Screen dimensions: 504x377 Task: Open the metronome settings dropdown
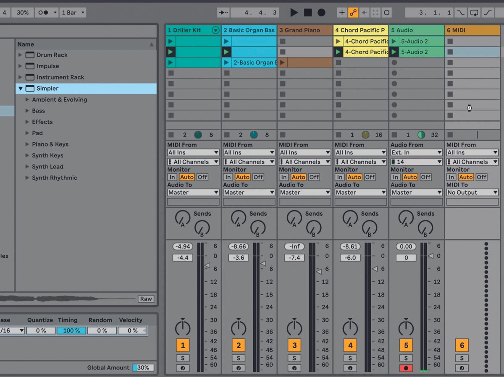pos(55,13)
